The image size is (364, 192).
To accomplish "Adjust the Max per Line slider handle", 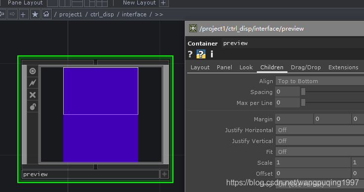I will [x=303, y=102].
